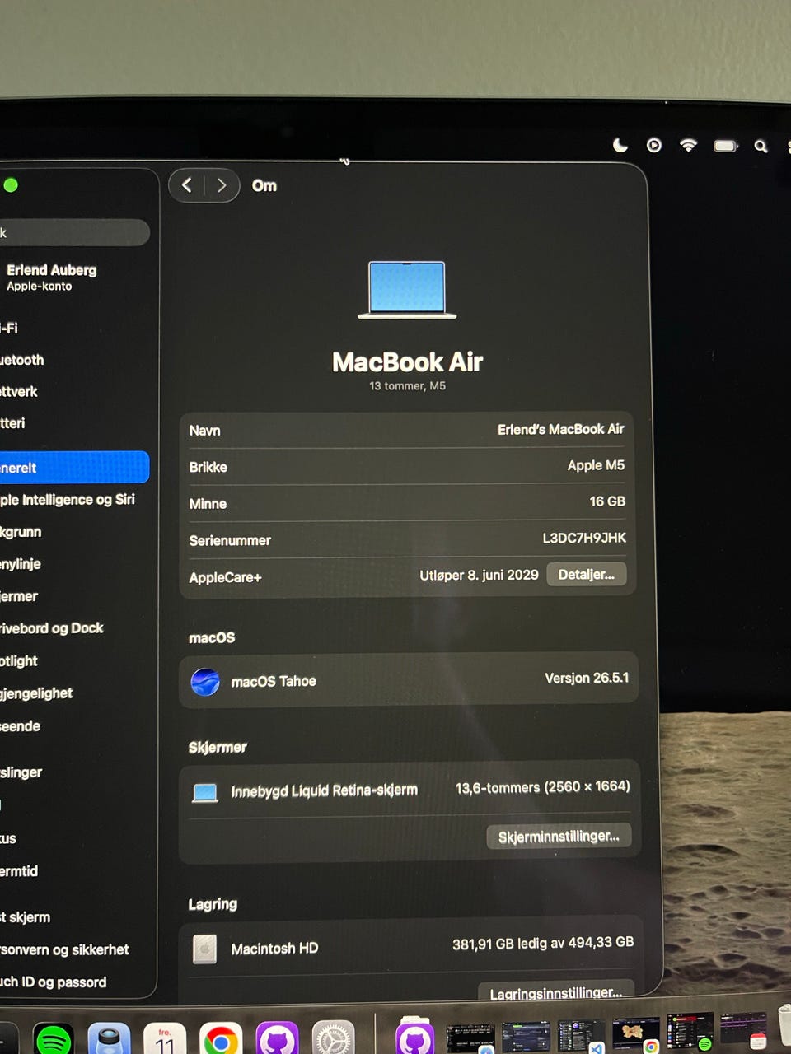This screenshot has width=791, height=1054.
Task: Open Personvern og sikkerhet settings
Action: (x=64, y=949)
